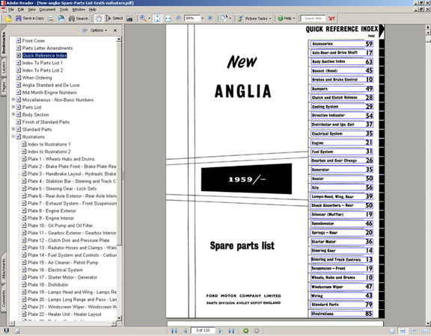431x336 pixels.
Task: Open Plate 16 - Electrical System bookmark
Action: [x=55, y=270]
